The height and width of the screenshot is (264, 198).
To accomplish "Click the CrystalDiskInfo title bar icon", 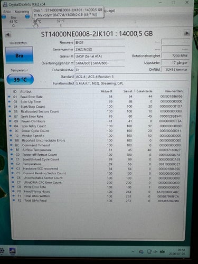I will point(5,4).
